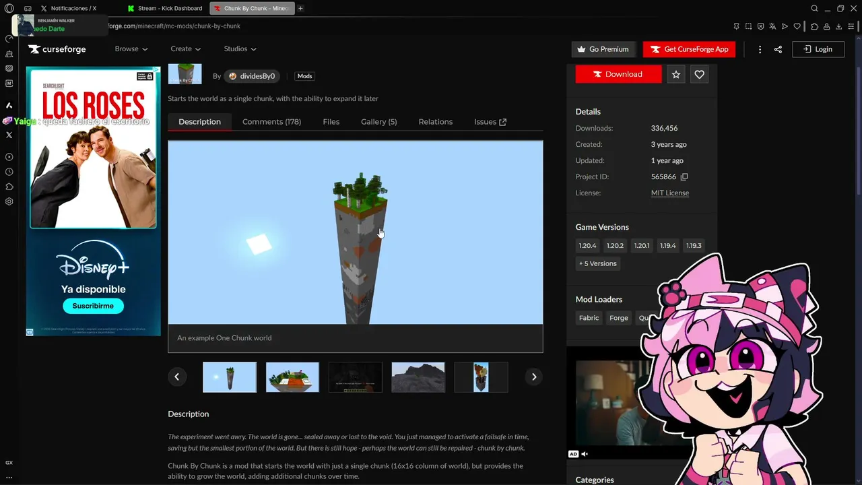Expand the Browse dropdown menu
The width and height of the screenshot is (862, 485).
[x=131, y=49]
